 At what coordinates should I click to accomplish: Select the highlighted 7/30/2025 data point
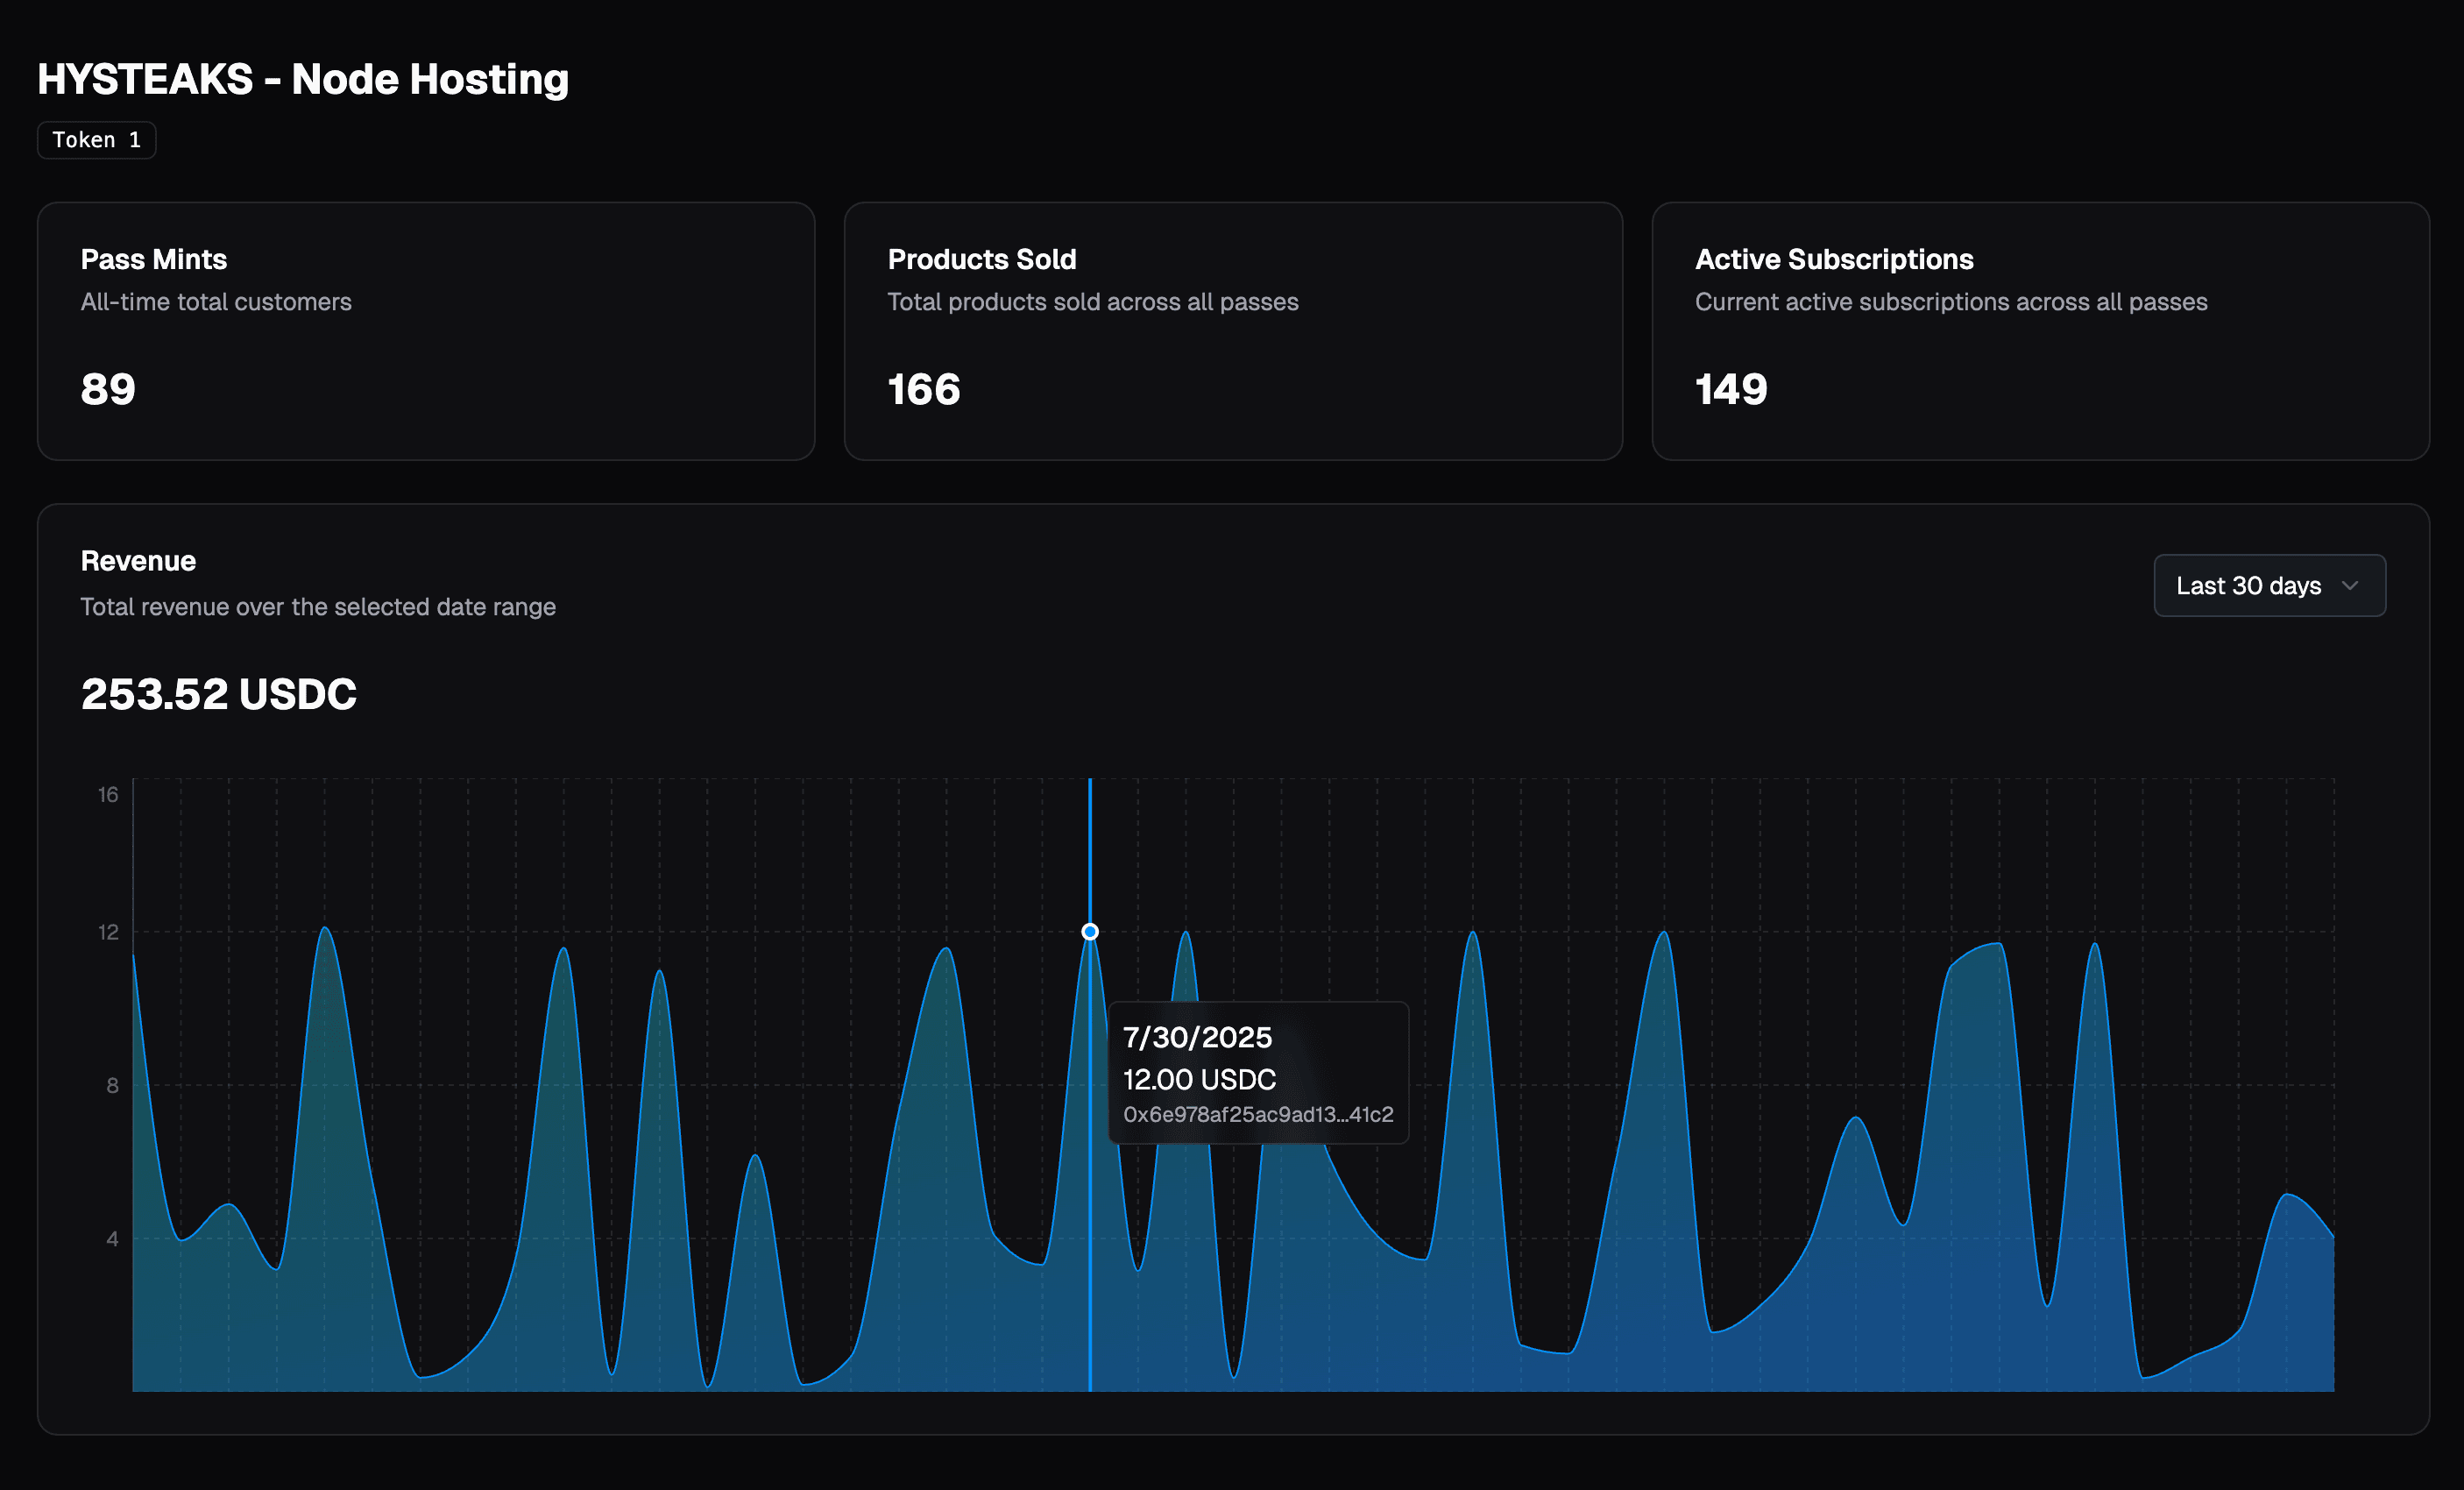tap(1089, 930)
